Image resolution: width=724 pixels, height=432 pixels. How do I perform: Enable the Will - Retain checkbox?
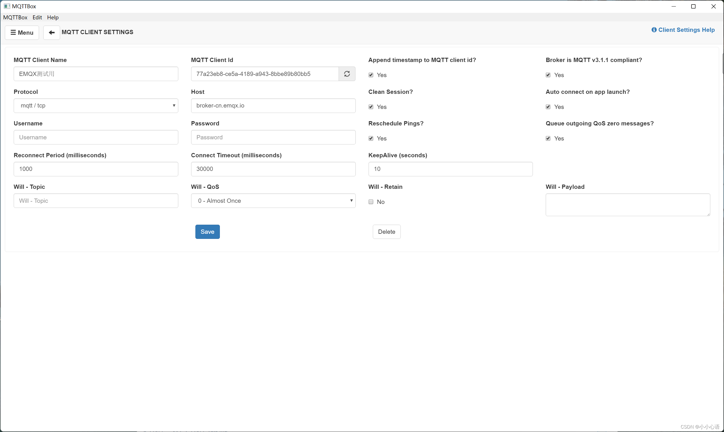(371, 201)
